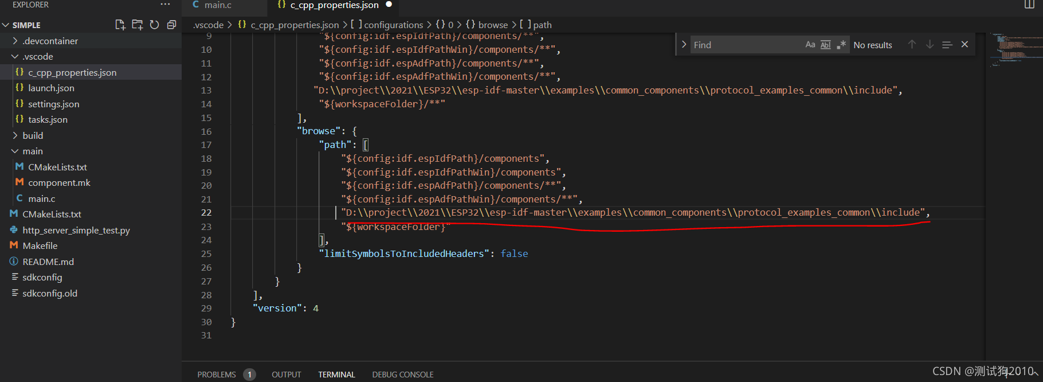Go to previous match arrow
The image size is (1043, 382).
coord(912,45)
